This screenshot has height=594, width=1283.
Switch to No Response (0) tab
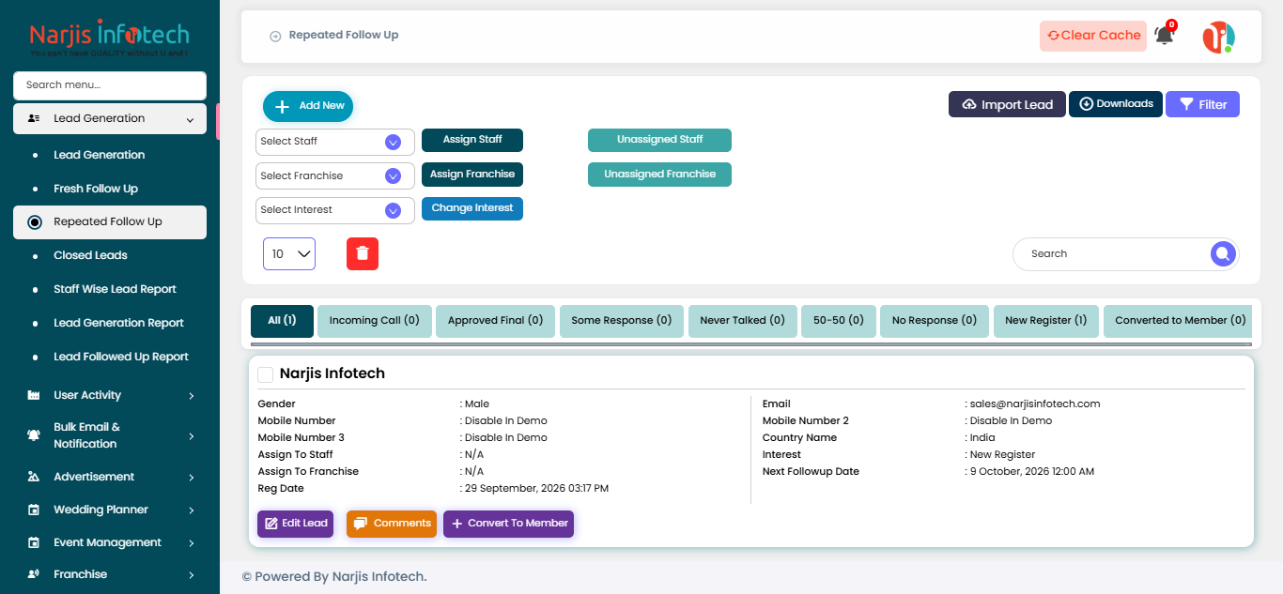coord(935,321)
